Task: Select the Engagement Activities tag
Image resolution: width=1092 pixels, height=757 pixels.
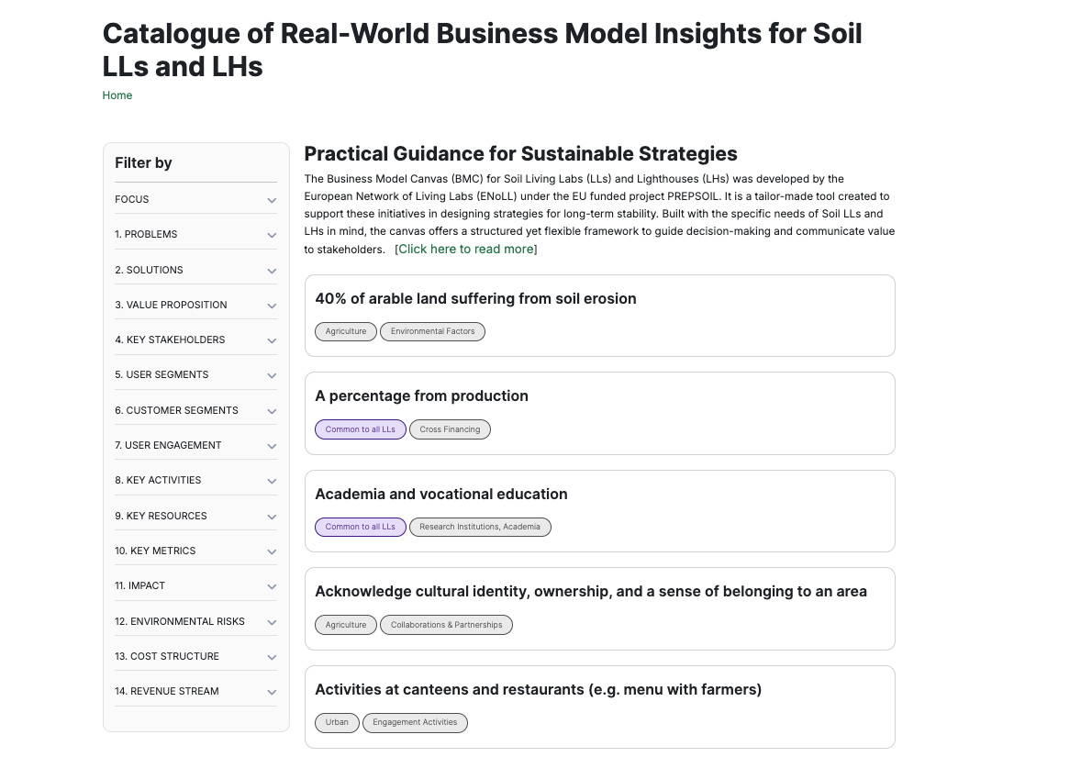Action: [x=415, y=723]
